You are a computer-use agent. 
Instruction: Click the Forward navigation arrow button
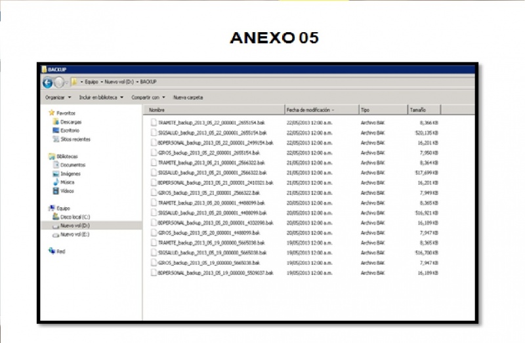59,83
